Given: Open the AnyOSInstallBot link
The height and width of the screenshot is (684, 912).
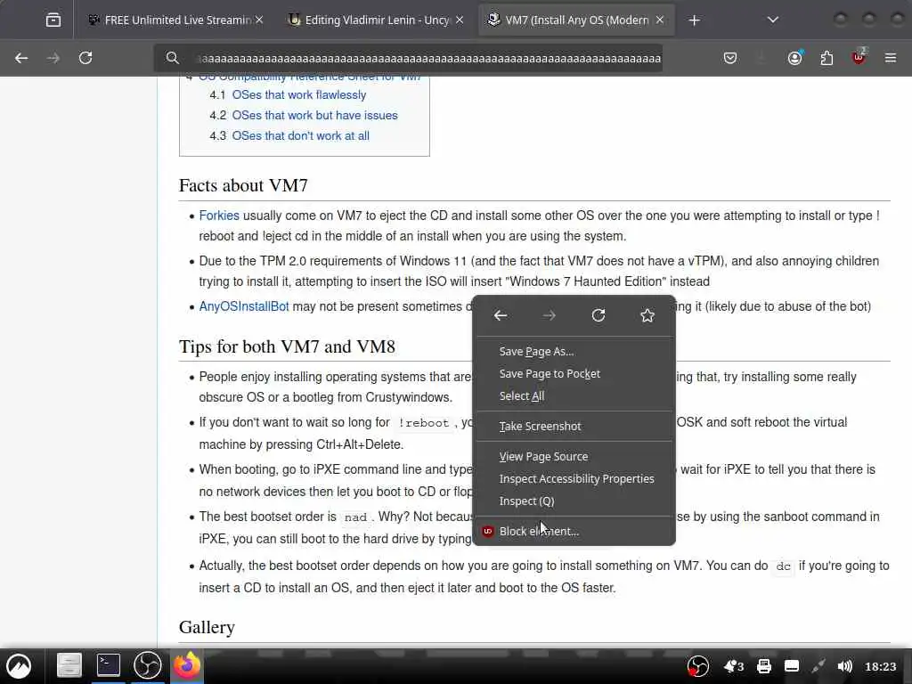Looking at the screenshot, I should [244, 306].
